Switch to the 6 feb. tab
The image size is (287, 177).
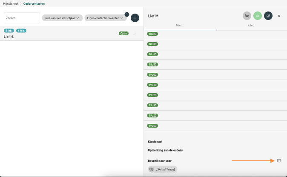[x=251, y=26]
